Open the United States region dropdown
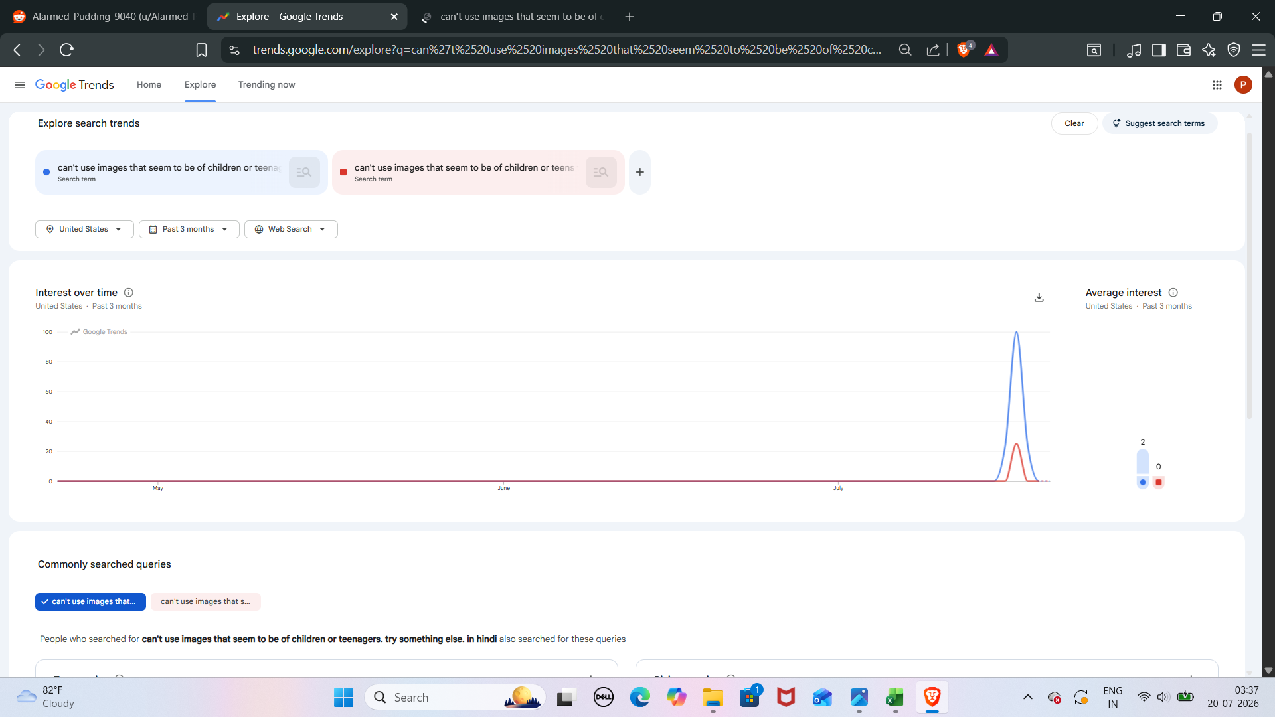 84,229
